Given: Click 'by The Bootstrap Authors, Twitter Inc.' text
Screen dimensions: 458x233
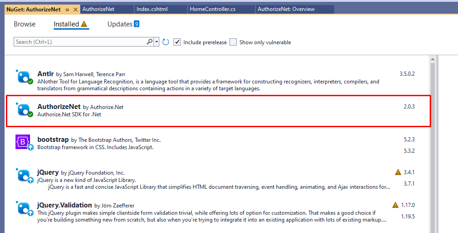Looking at the screenshot, I should (x=116, y=140).
